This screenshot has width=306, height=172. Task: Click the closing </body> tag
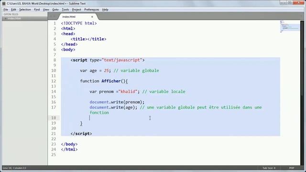pos(69,144)
